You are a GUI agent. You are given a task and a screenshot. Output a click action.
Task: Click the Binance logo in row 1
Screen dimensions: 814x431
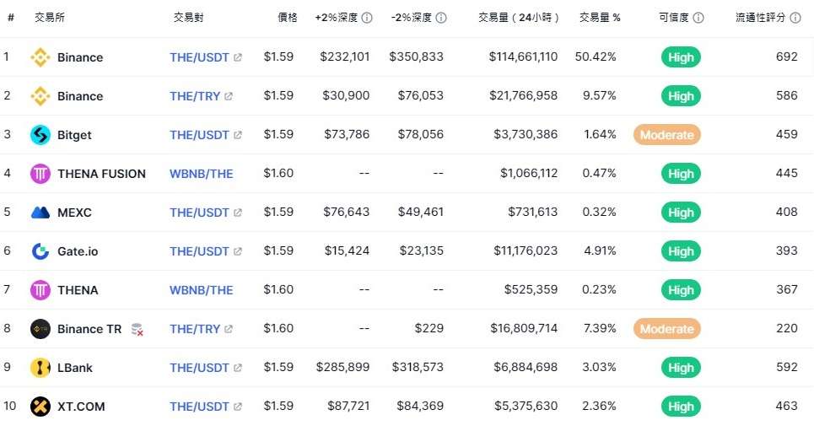pyautogui.click(x=40, y=57)
